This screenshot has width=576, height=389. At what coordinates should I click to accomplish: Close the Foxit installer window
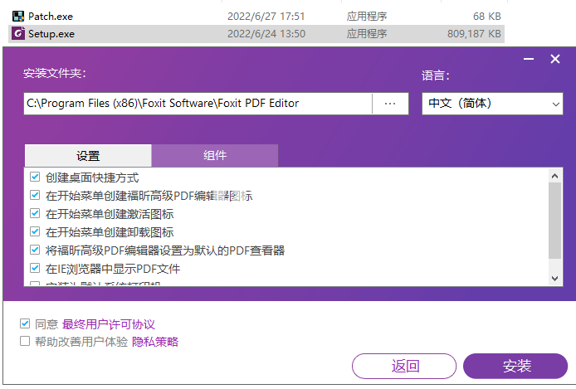[x=555, y=59]
